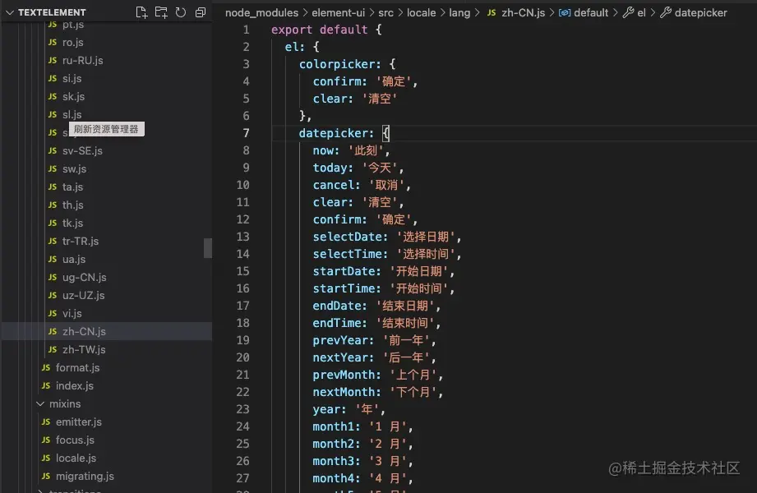Open sv-SE.js in the explorer
Viewport: 757px width, 493px height.
[x=82, y=150]
